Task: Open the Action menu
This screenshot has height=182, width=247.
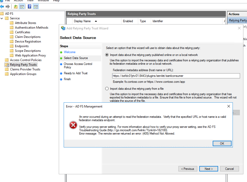Action: coord(18,1)
